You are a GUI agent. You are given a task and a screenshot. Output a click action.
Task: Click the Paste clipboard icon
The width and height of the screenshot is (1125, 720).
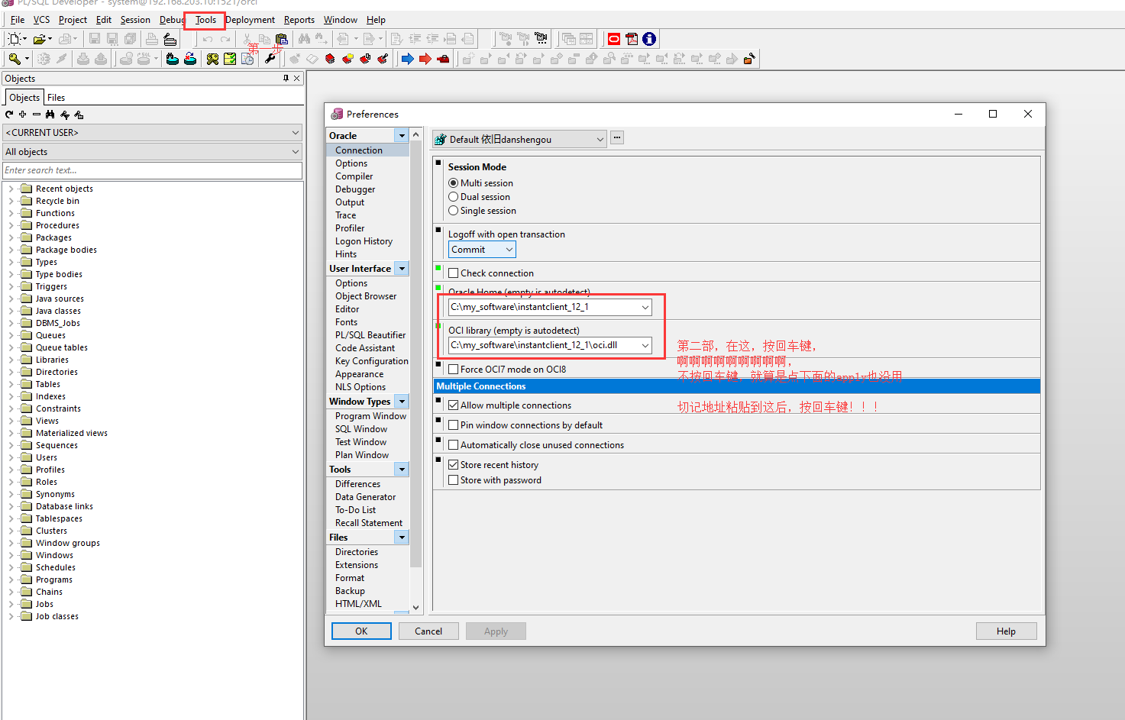282,39
